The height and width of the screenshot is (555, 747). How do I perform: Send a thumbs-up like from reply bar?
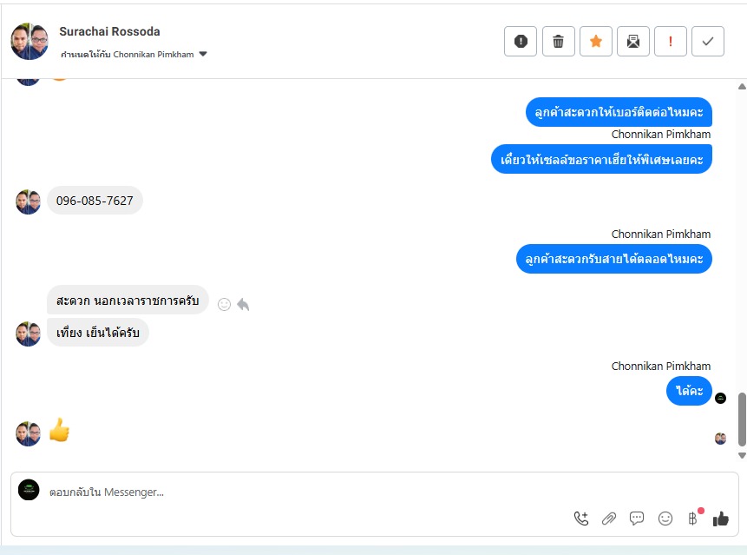pos(721,519)
